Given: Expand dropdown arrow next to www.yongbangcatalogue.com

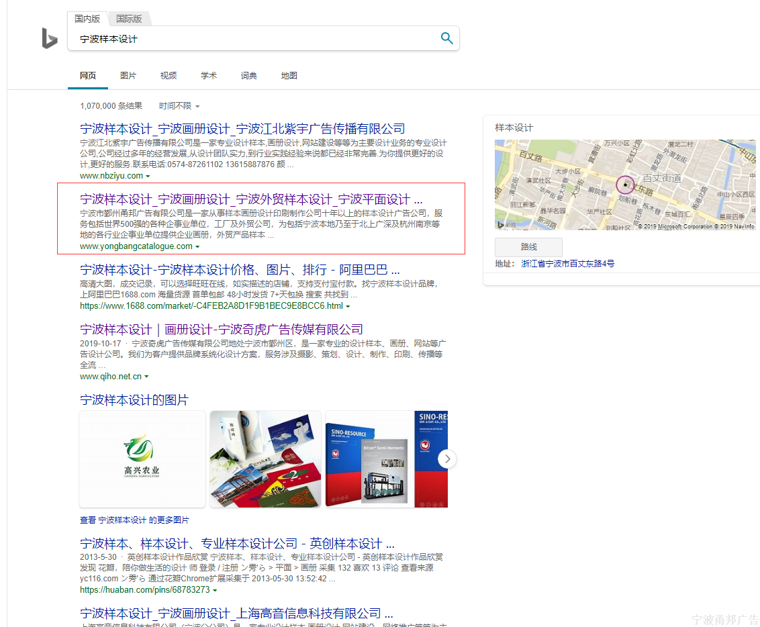Looking at the screenshot, I should (x=197, y=246).
